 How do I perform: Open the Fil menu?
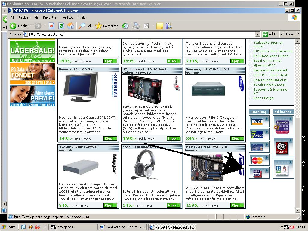[x=12, y=17]
